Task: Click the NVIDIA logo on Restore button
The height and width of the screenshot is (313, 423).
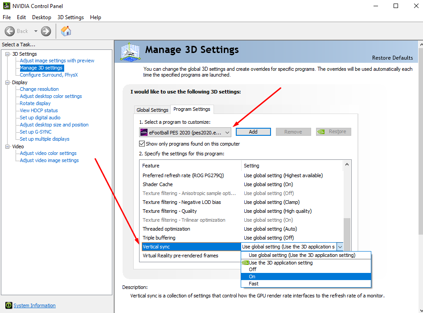Action: point(321,132)
